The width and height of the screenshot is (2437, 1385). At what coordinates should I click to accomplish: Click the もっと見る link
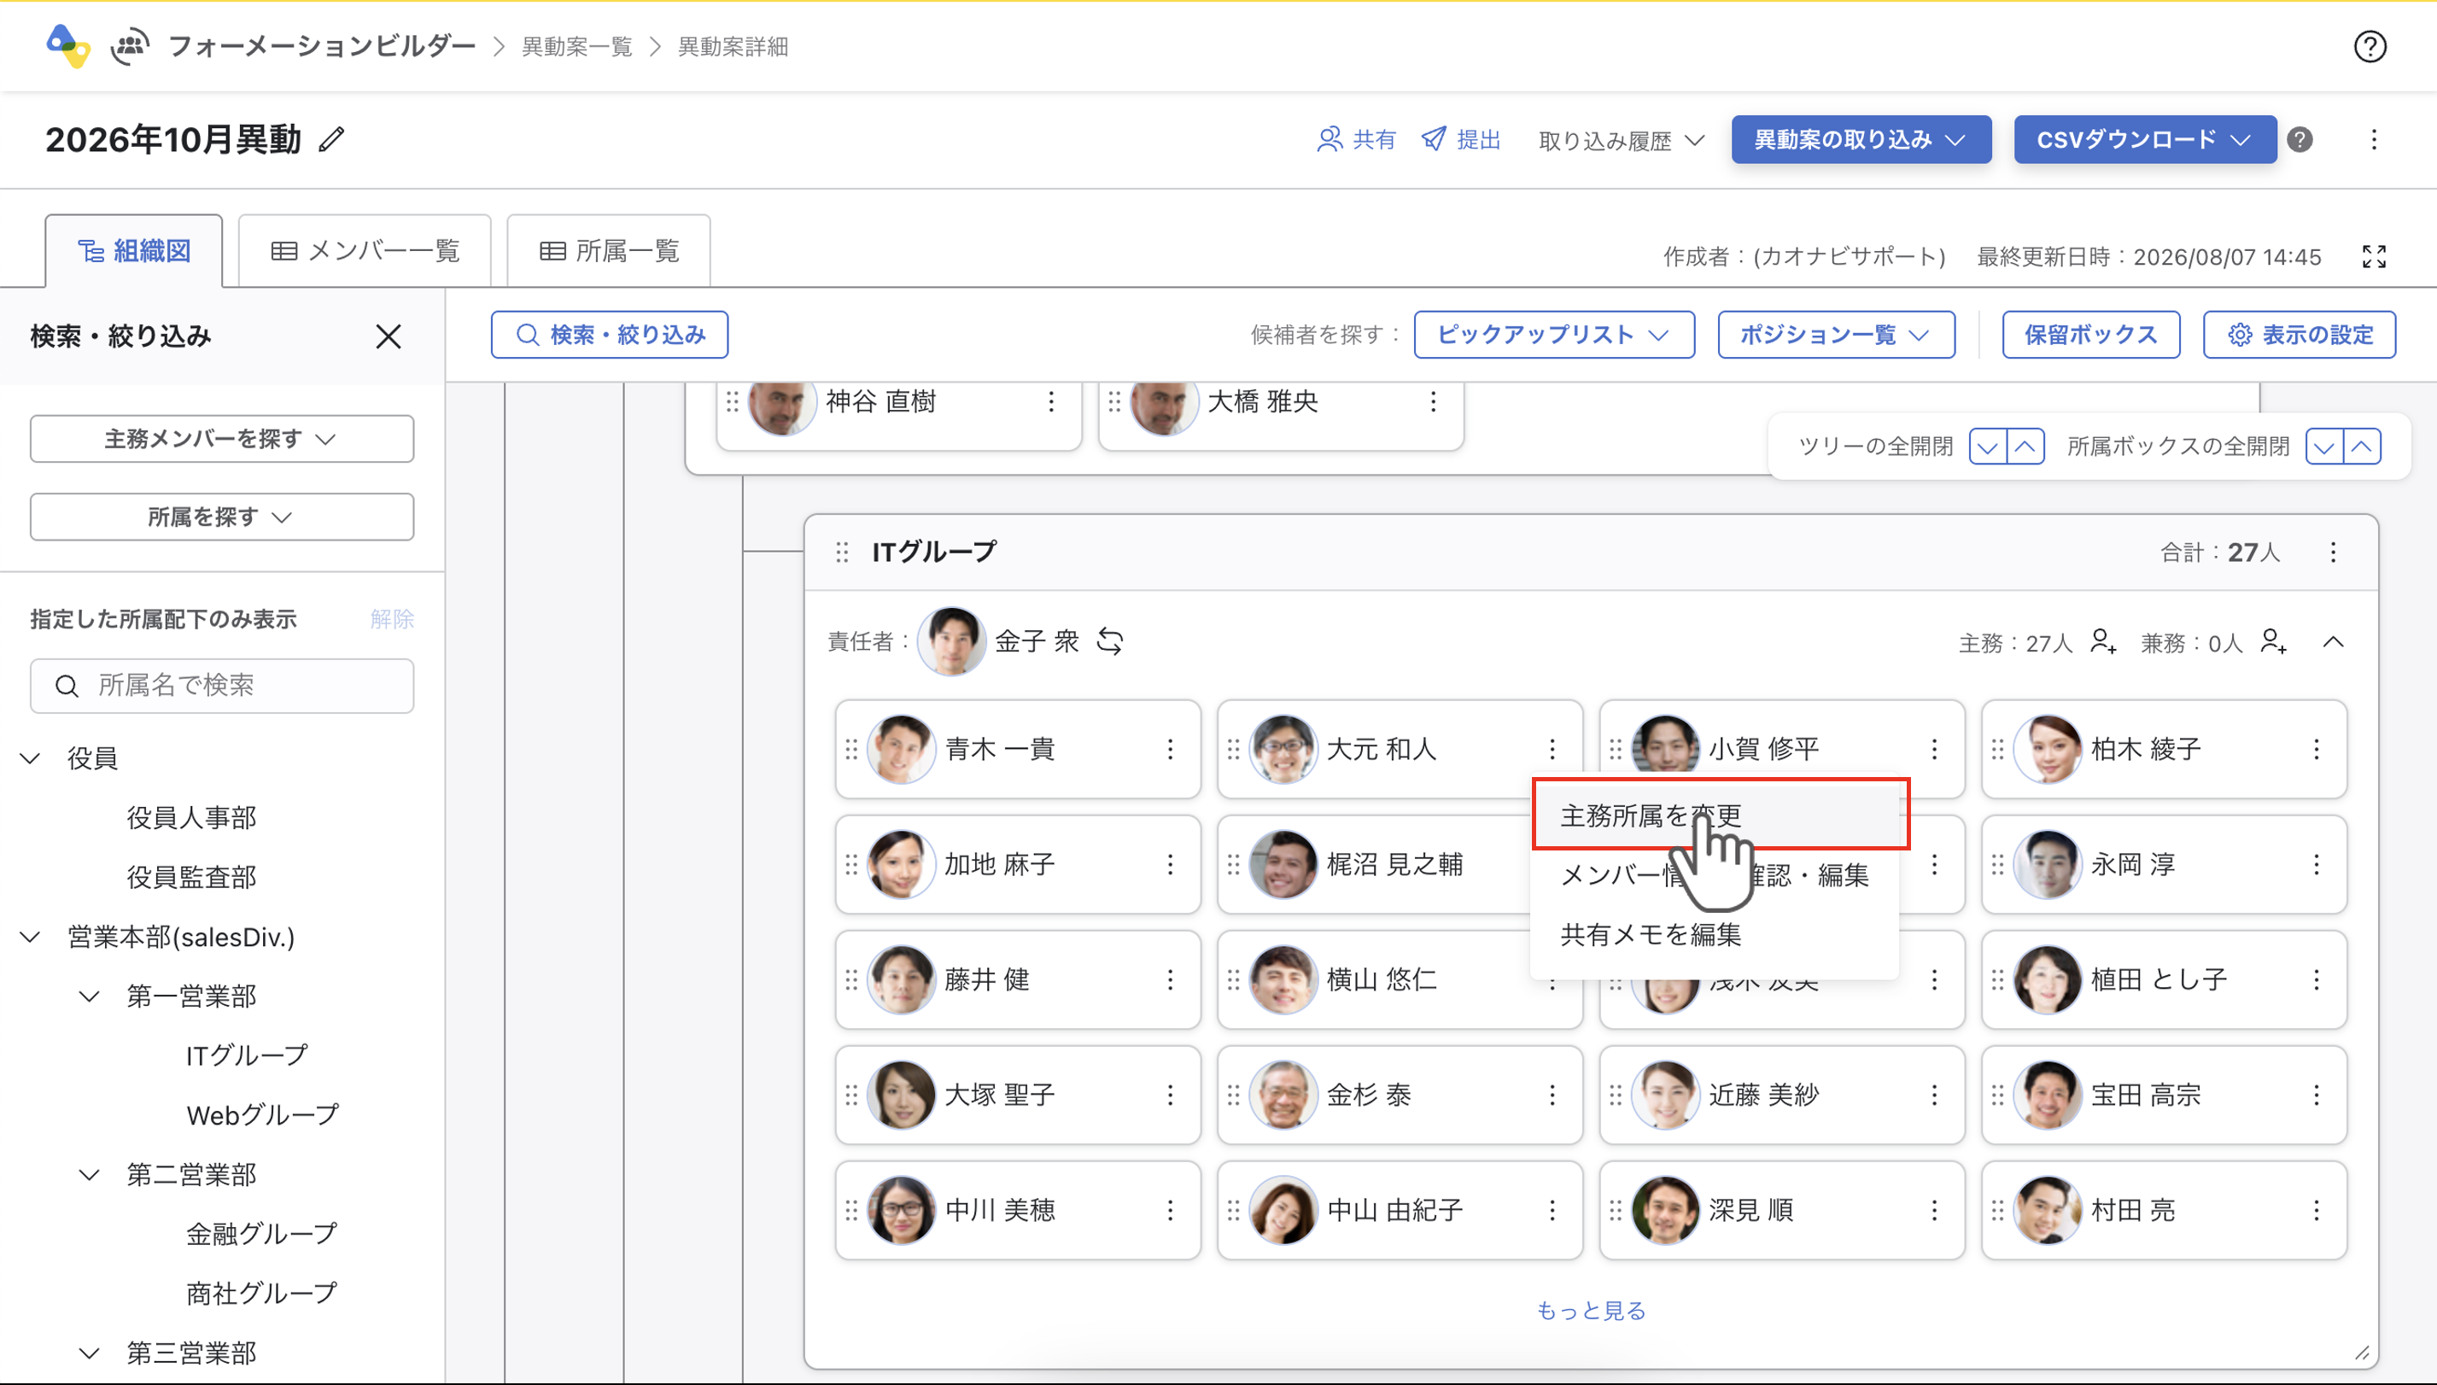click(1592, 1311)
